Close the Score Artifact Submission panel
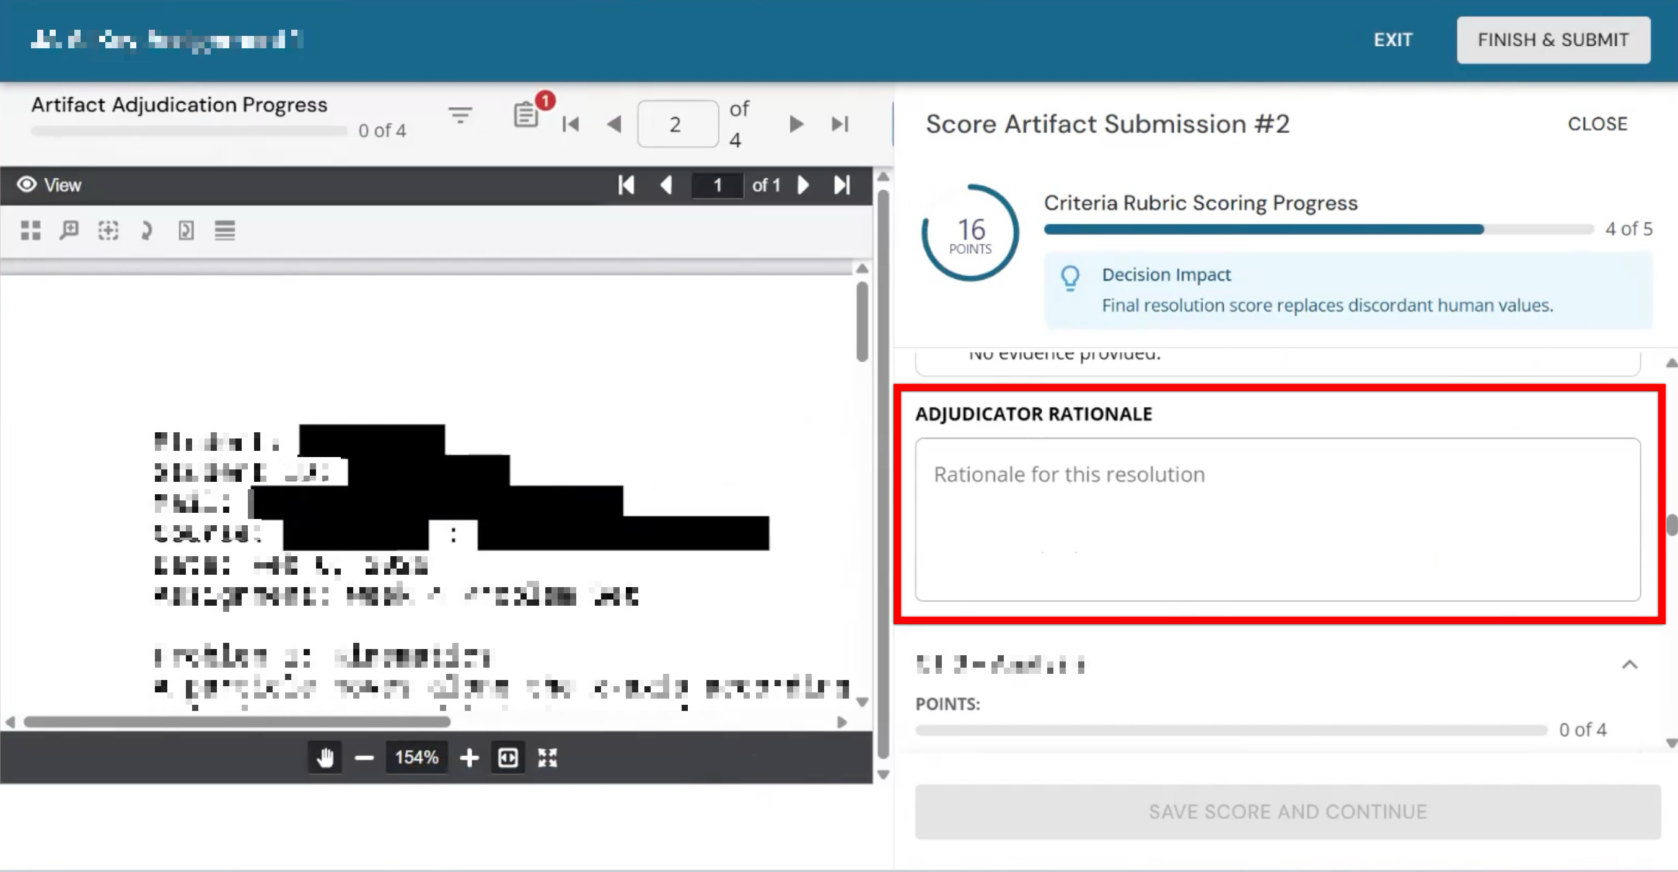The width and height of the screenshot is (1678, 872). pyautogui.click(x=1597, y=124)
